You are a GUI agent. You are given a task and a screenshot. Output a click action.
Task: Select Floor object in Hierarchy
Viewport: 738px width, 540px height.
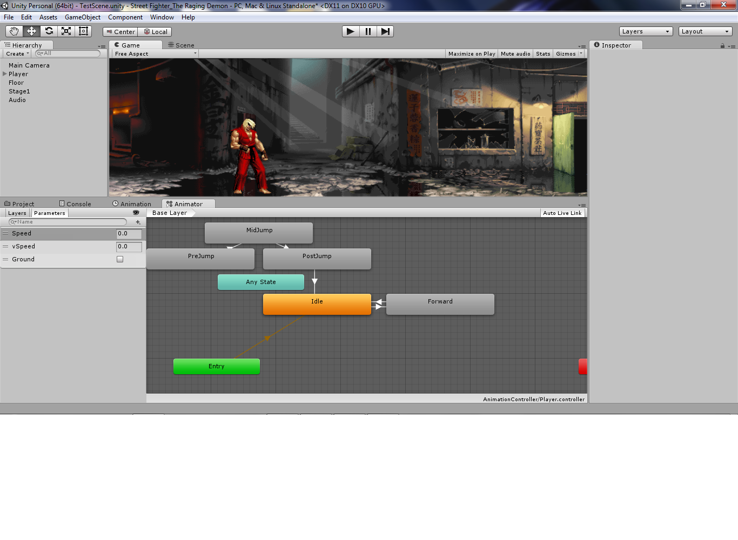click(16, 83)
